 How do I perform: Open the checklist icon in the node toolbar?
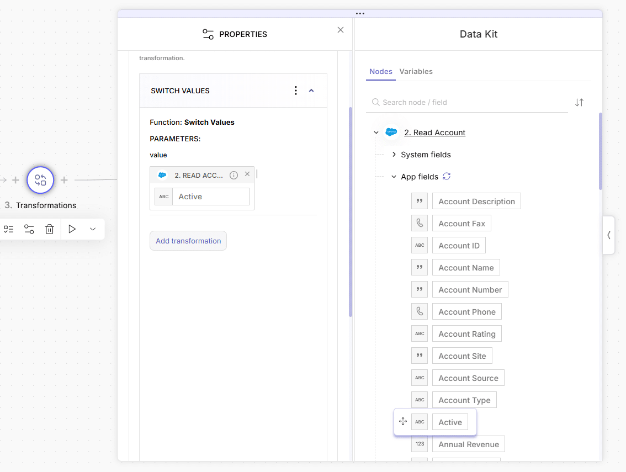[9, 229]
